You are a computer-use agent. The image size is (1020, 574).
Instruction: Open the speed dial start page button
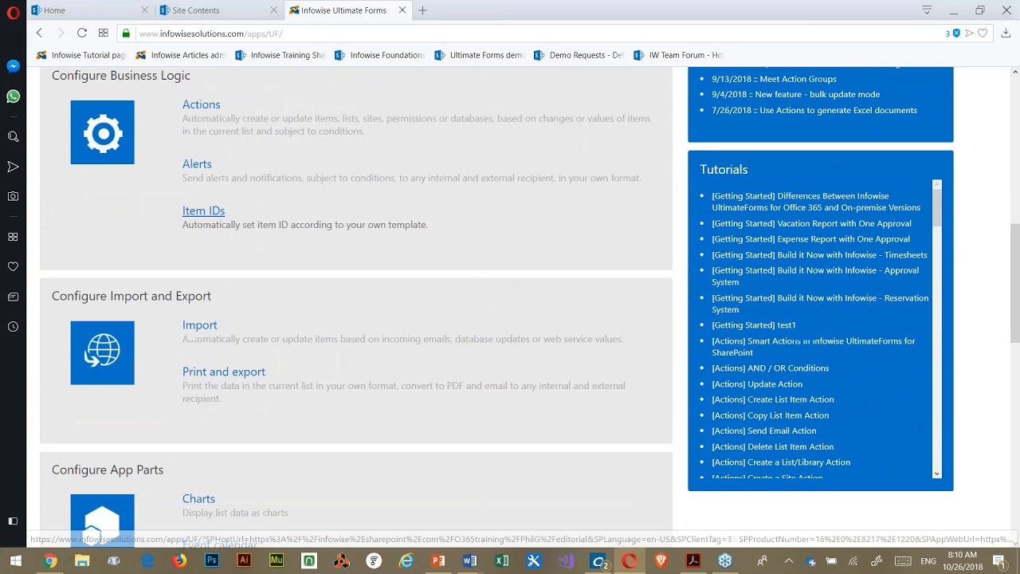(104, 33)
